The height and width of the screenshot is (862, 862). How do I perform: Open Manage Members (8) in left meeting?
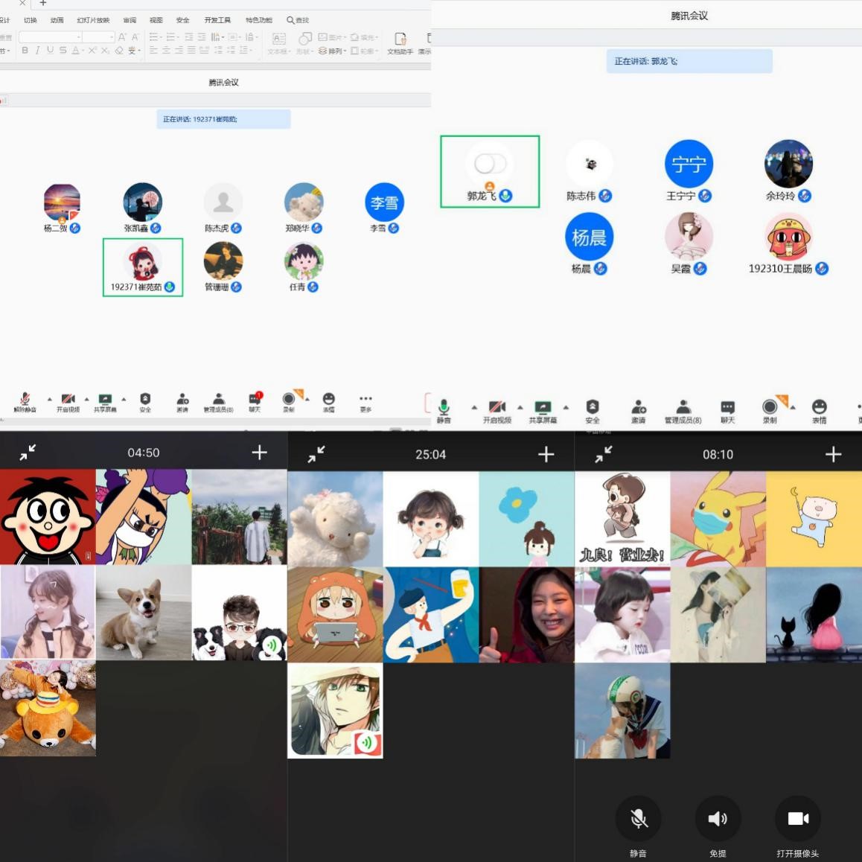(218, 400)
